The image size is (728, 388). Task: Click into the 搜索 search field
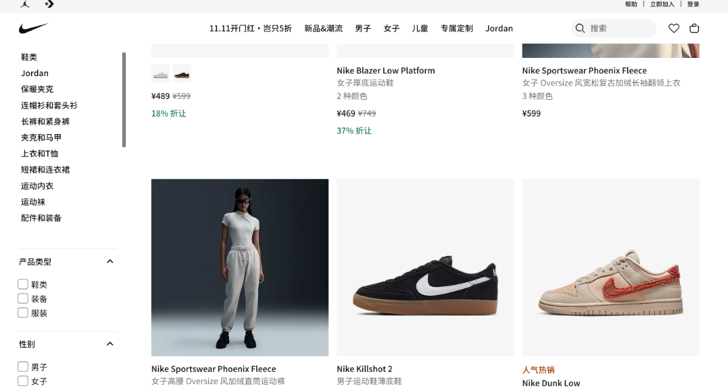(614, 28)
